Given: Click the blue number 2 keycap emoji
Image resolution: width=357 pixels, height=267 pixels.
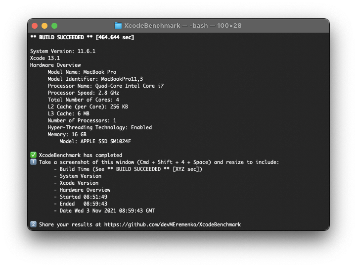Looking at the screenshot, I should point(33,224).
